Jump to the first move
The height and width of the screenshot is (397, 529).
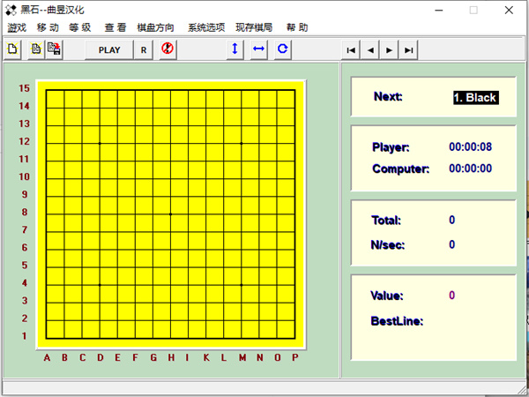click(351, 50)
